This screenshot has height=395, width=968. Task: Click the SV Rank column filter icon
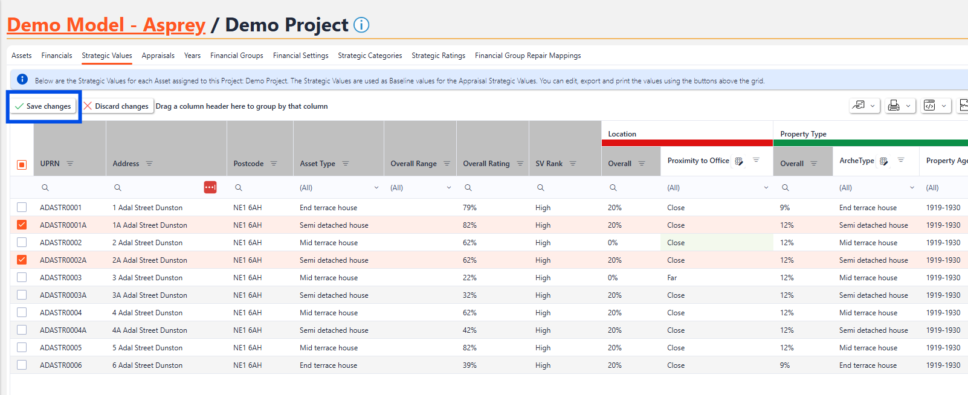pos(573,164)
